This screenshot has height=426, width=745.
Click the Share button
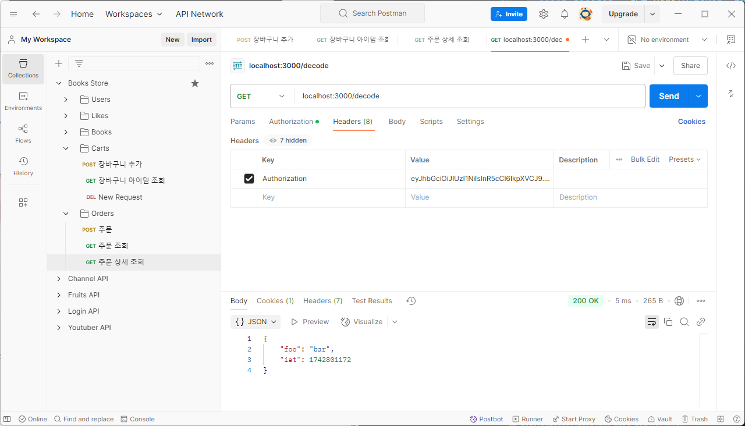690,66
